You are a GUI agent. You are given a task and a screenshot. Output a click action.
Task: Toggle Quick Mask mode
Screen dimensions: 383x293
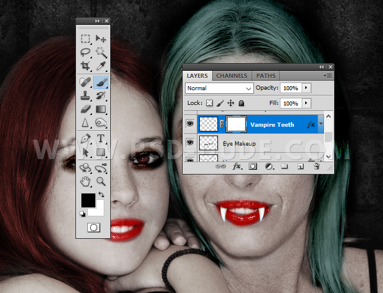click(94, 228)
